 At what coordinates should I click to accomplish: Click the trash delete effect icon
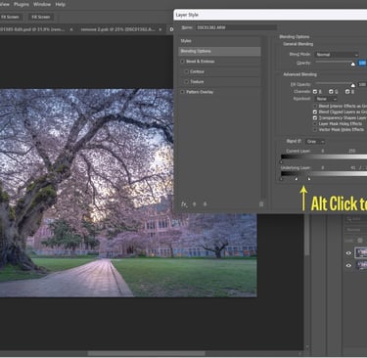[x=261, y=204]
